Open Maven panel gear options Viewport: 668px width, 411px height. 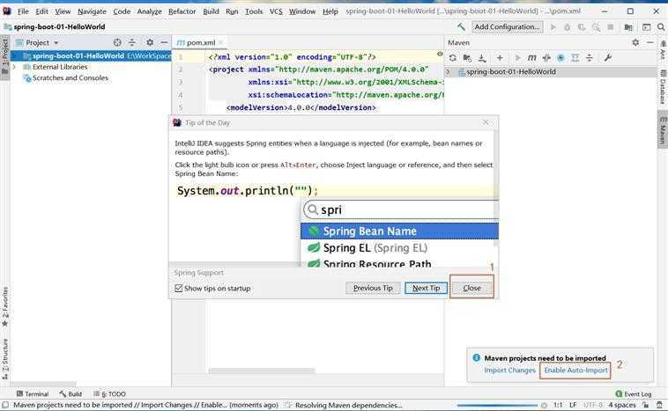(x=635, y=42)
